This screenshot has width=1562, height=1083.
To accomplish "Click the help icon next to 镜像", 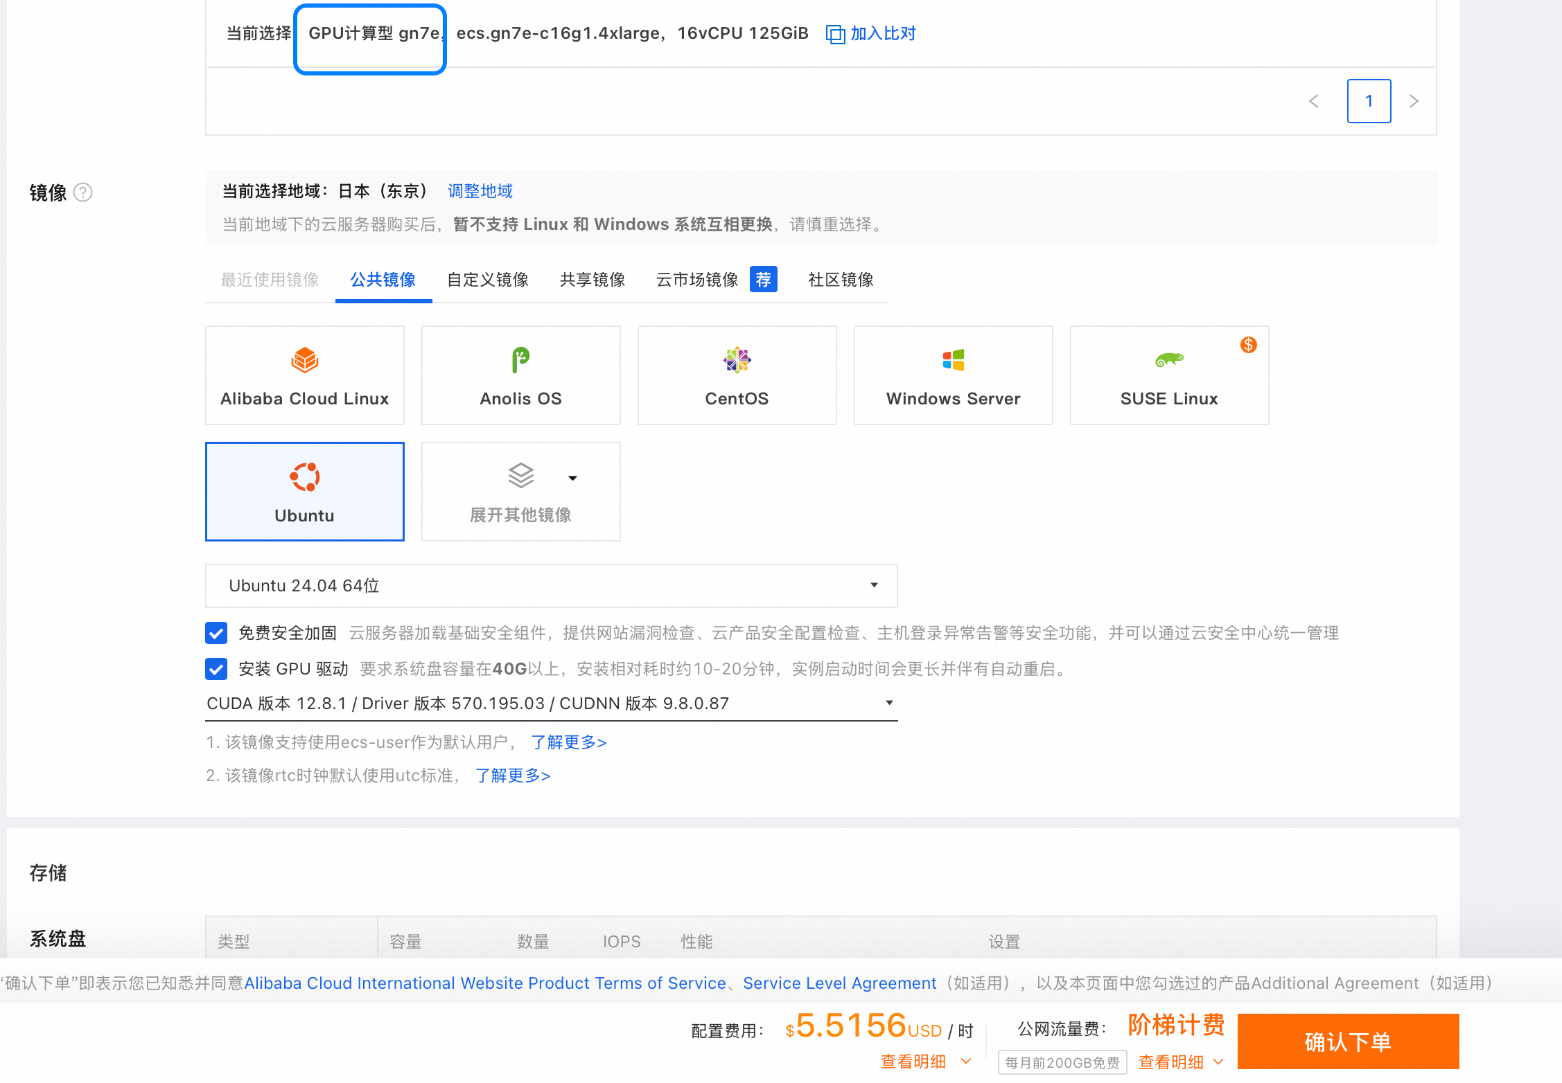I will (83, 193).
